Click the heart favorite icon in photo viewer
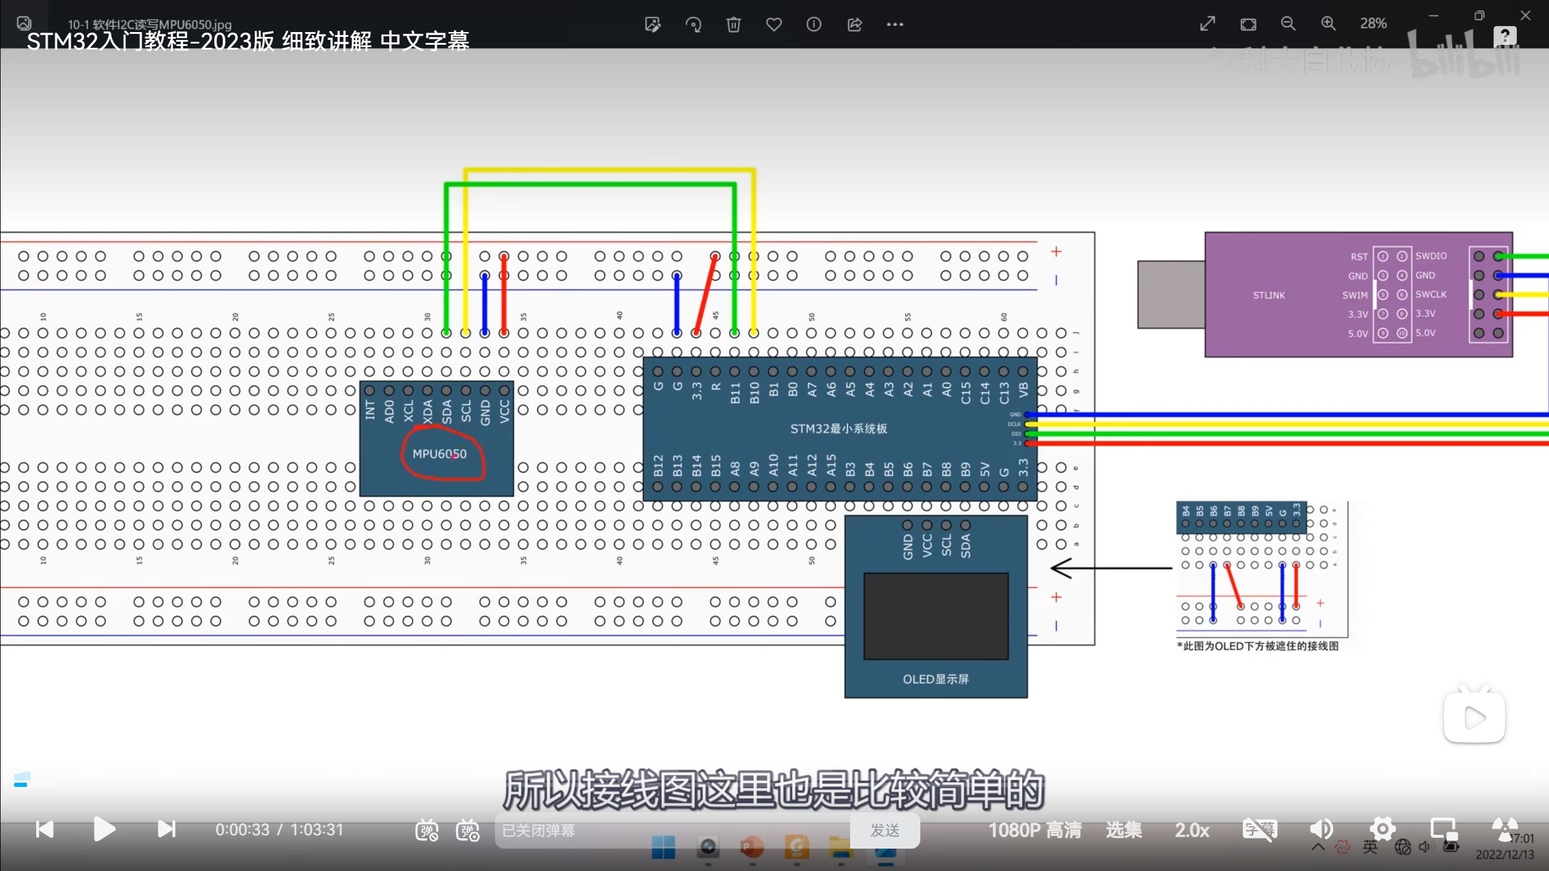1549x871 pixels. (x=774, y=24)
